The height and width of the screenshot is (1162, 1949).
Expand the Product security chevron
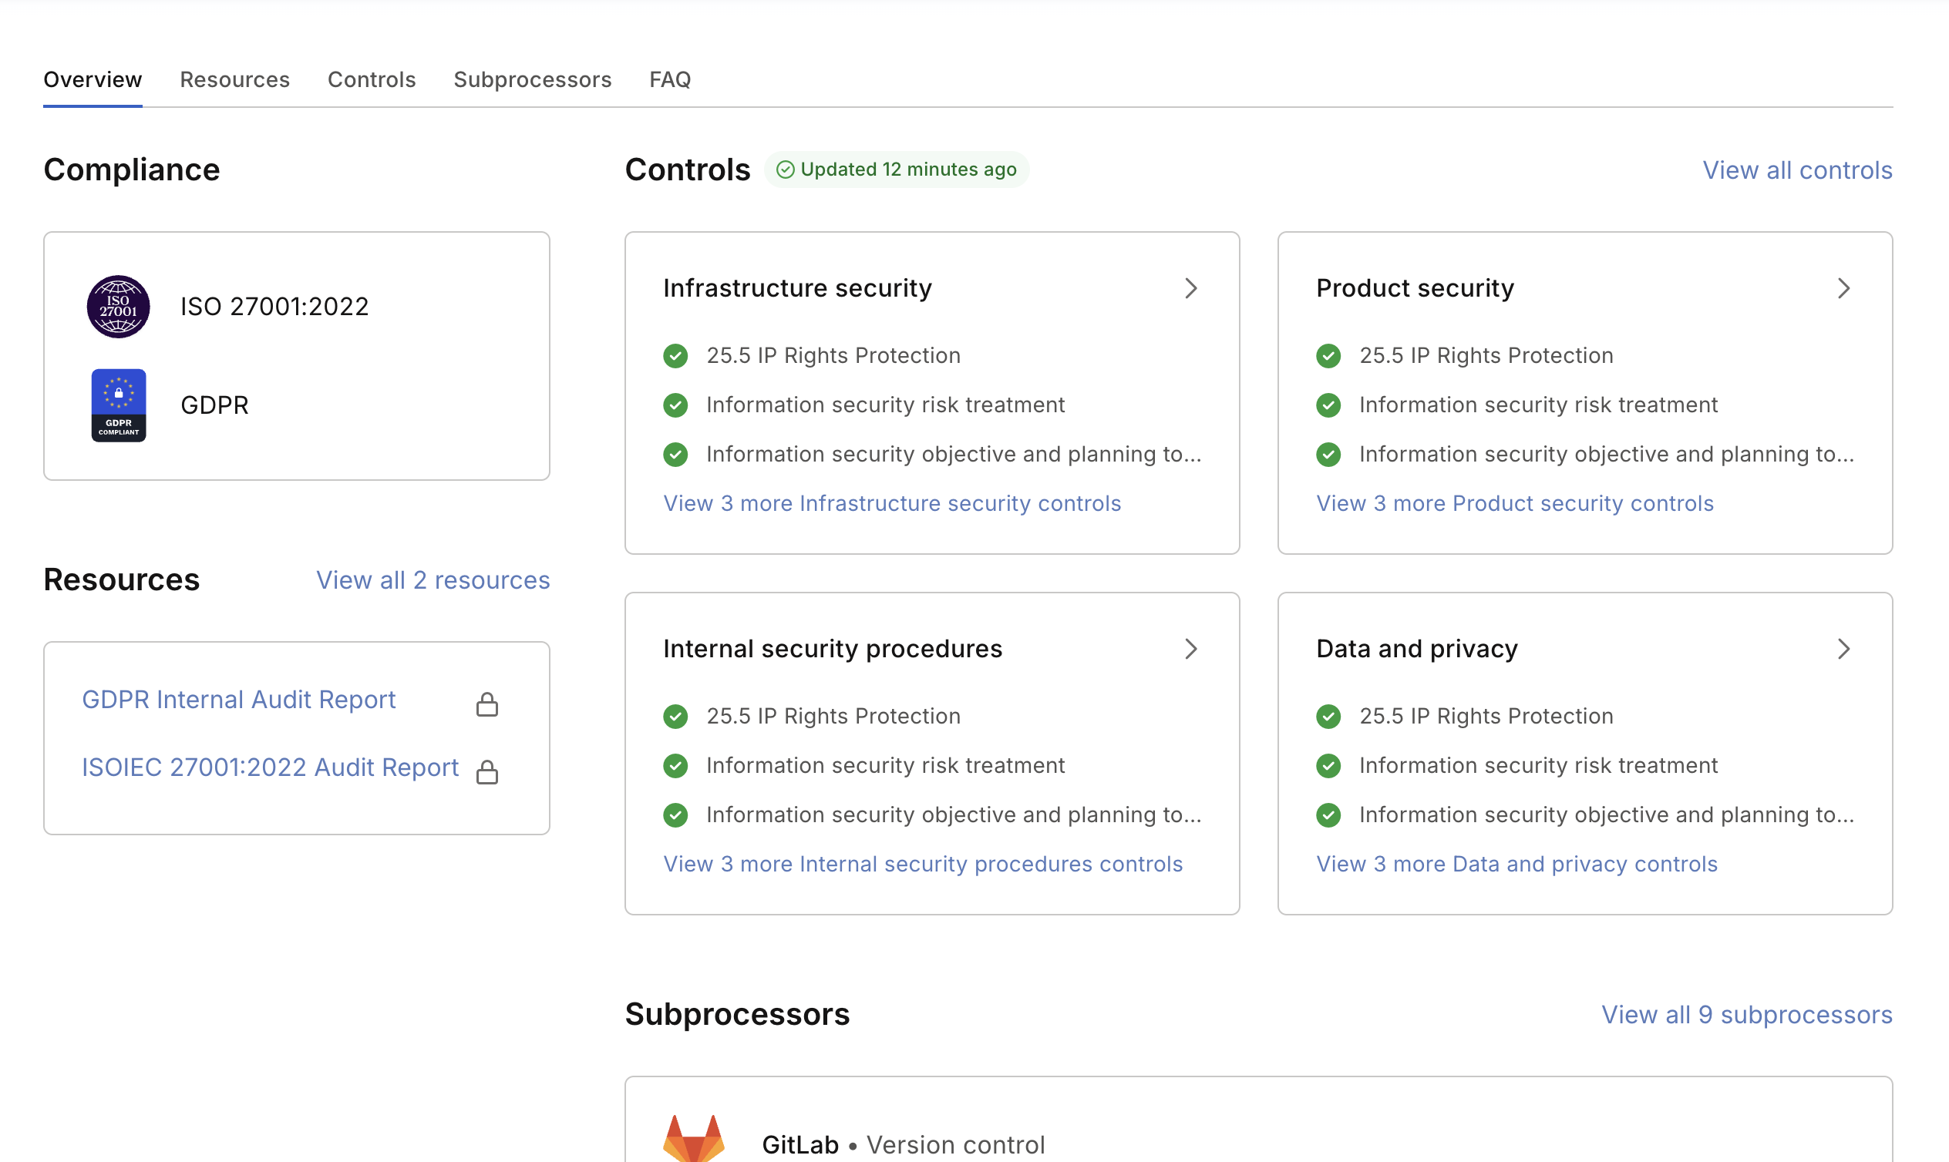[1844, 288]
